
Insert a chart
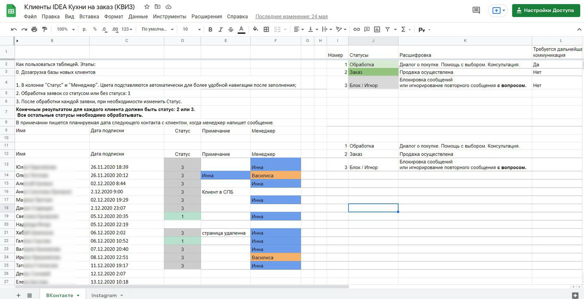pyautogui.click(x=377, y=30)
